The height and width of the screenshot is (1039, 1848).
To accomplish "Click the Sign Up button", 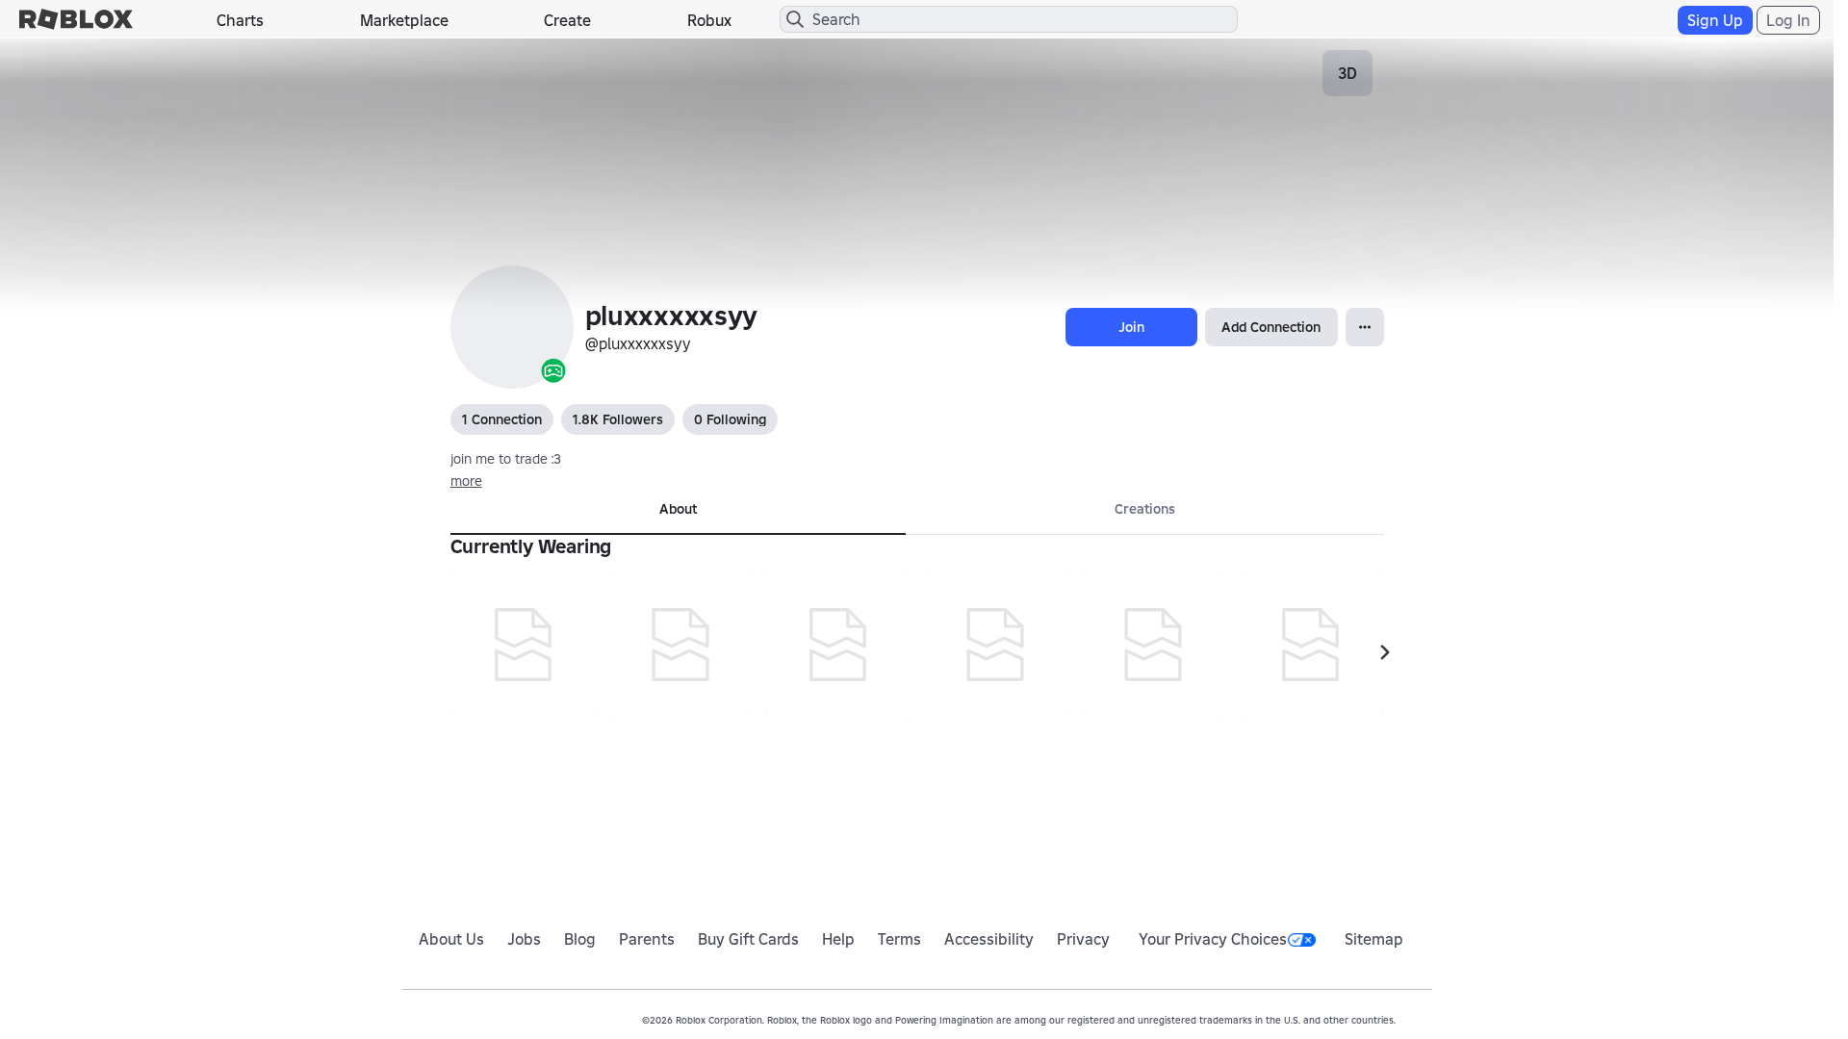I will (1715, 20).
